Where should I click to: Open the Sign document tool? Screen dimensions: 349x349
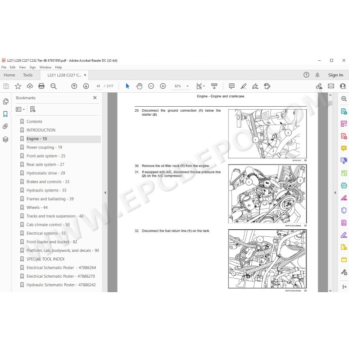tap(255, 86)
